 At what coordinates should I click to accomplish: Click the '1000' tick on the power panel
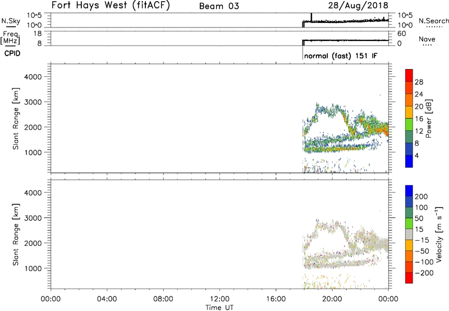33,152
